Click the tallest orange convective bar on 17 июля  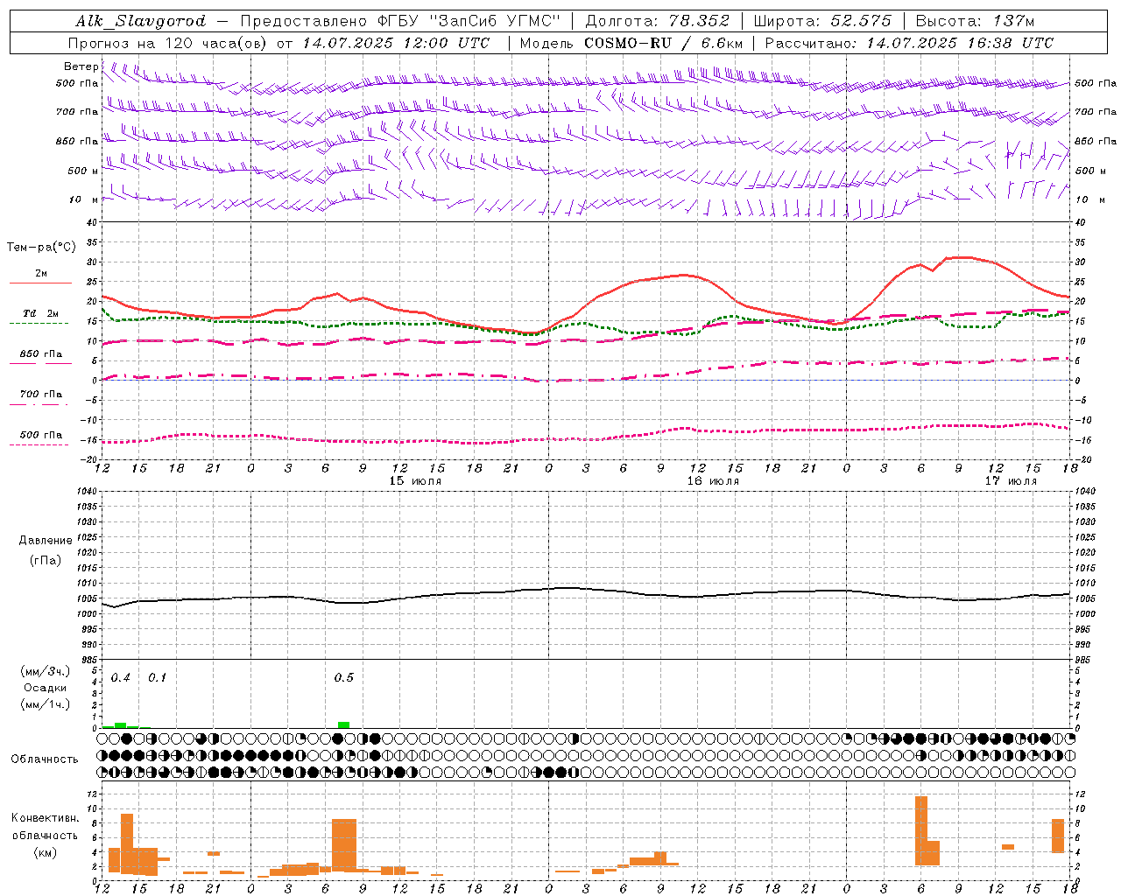[920, 830]
